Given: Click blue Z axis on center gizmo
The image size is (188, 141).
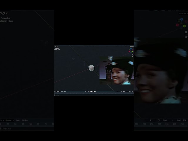Looking at the screenshot, I should (x=131, y=49).
